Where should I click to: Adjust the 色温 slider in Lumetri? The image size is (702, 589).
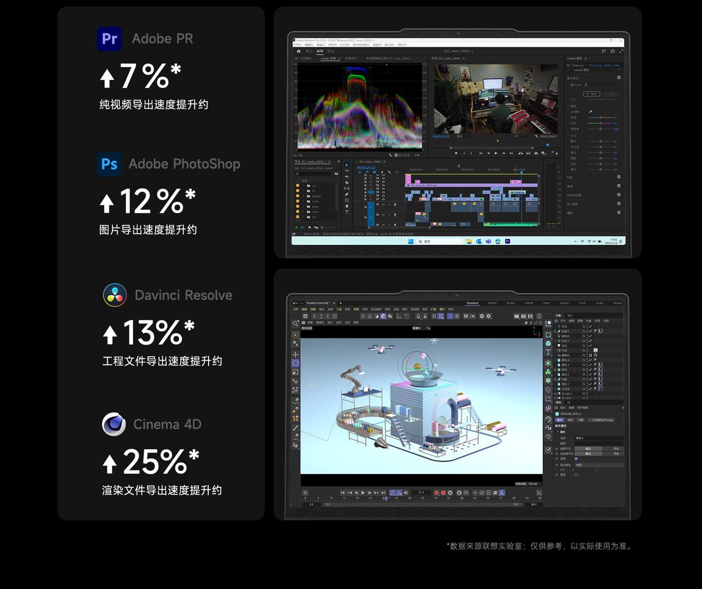pyautogui.click(x=600, y=117)
